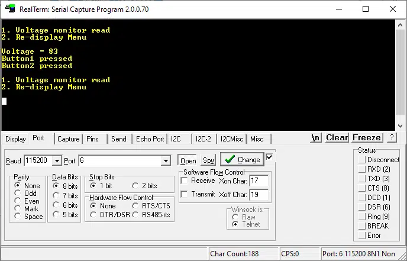Freeze the terminal display

[367, 138]
